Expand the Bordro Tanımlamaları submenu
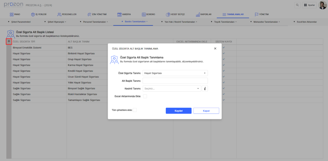328x161 pixels. 135,22
